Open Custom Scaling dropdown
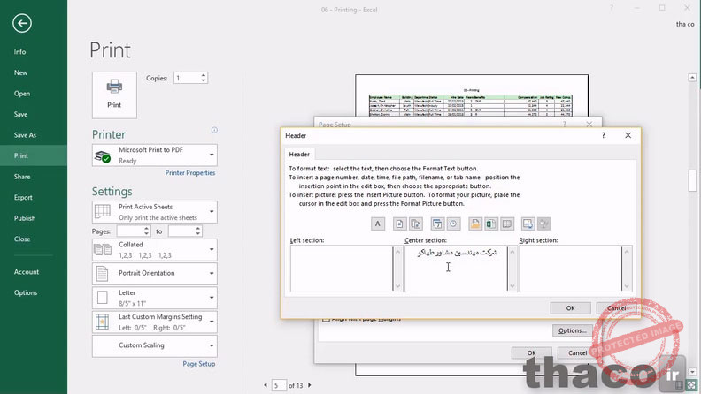The width and height of the screenshot is (701, 394). click(x=155, y=345)
